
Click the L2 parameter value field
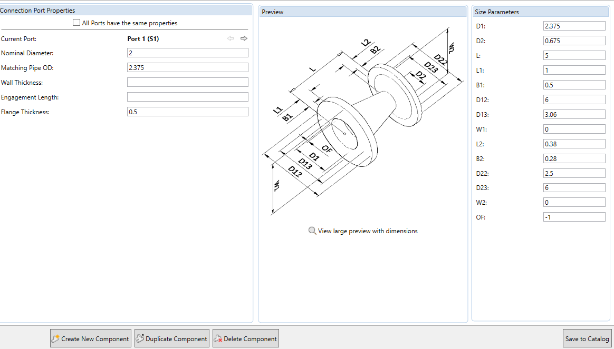(x=574, y=143)
